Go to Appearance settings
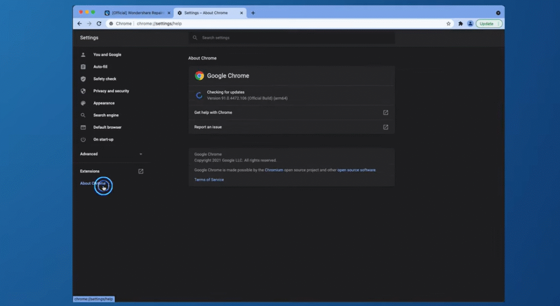560x306 pixels. click(x=104, y=103)
